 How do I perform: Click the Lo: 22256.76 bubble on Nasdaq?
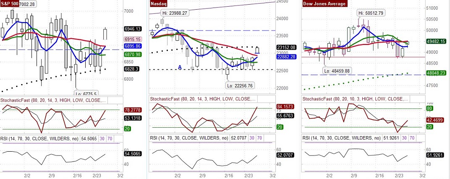pos(239,85)
